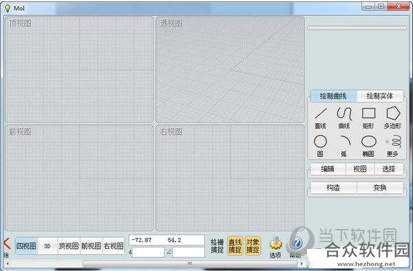
Task: Click the scrollbar left arrow
Action: coord(8,263)
